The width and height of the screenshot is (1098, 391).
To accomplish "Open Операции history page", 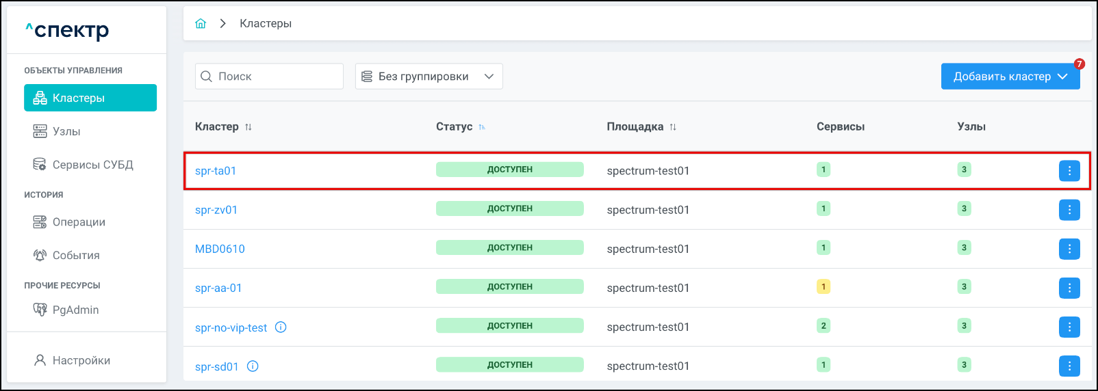I will point(79,222).
